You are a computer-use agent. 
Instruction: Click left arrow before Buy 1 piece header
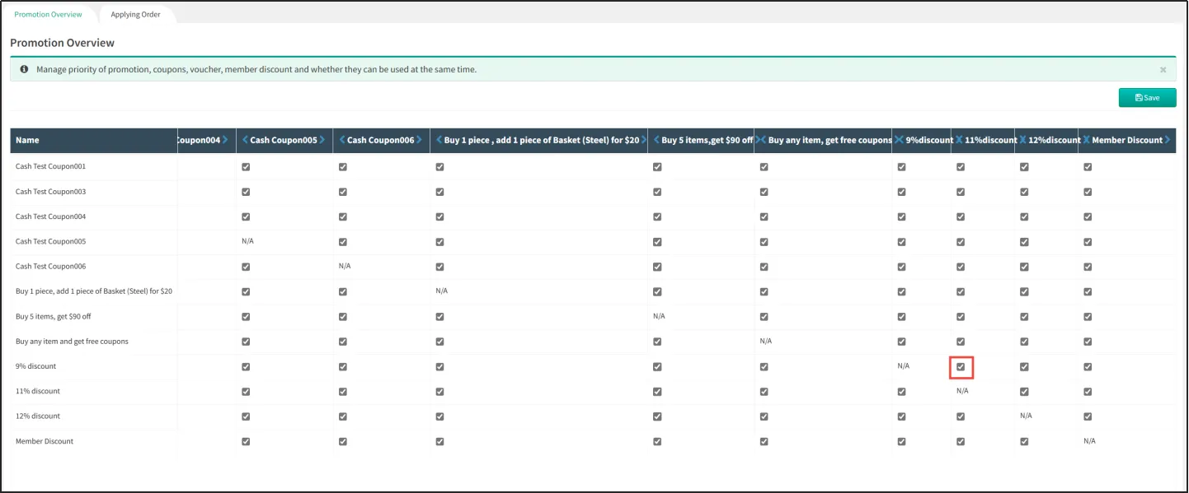coord(439,141)
